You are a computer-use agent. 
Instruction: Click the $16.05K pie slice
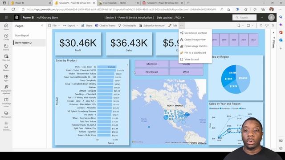point(244,78)
